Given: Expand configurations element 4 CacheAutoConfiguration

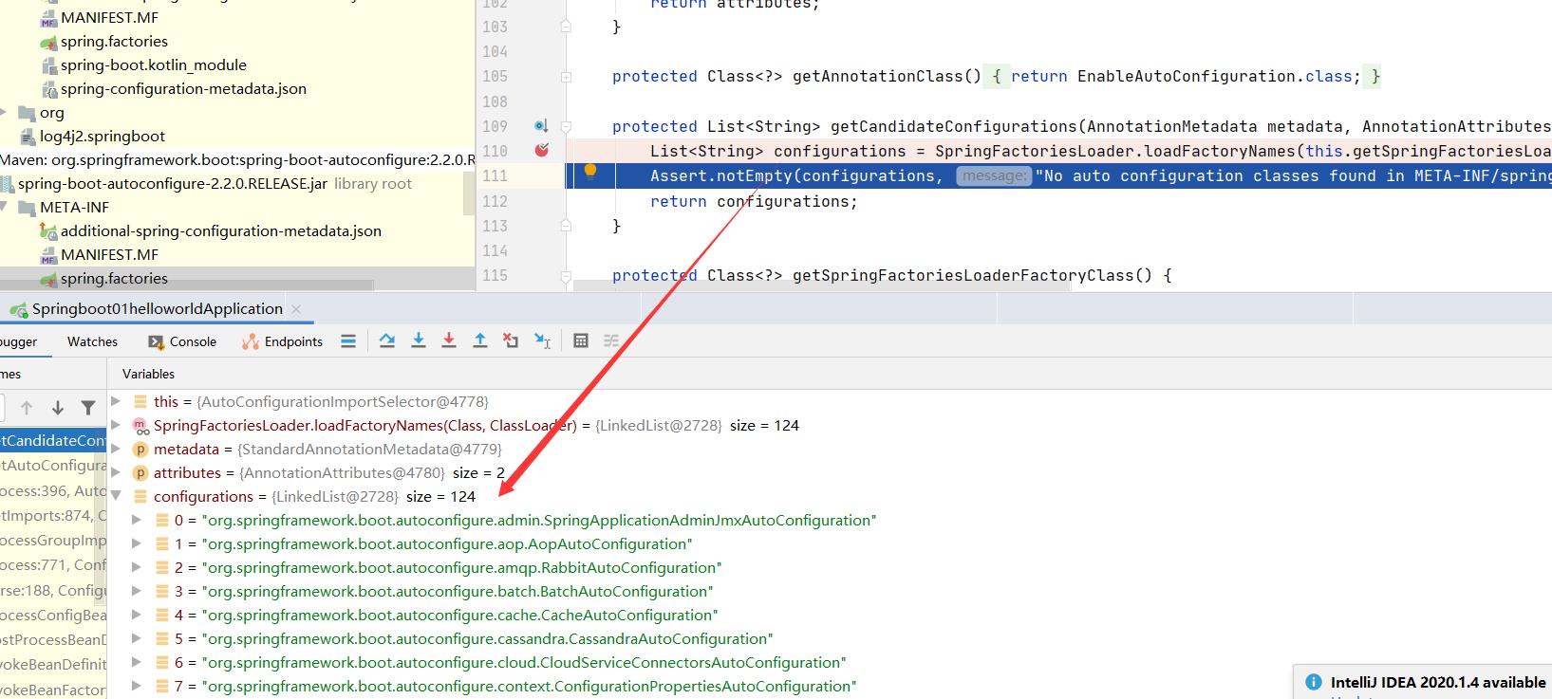Looking at the screenshot, I should point(136,615).
